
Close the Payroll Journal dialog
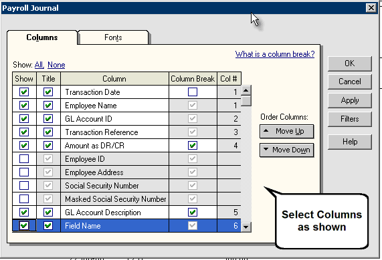(371, 8)
